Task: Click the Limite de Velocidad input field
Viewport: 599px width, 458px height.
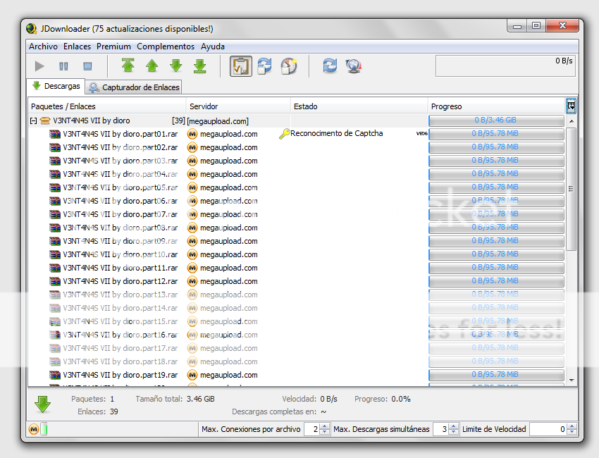Action: click(x=548, y=429)
